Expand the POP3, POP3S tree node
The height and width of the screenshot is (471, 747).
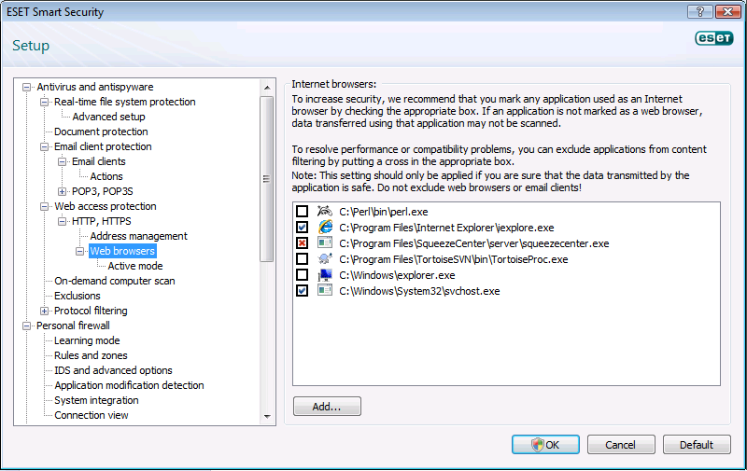tap(63, 191)
